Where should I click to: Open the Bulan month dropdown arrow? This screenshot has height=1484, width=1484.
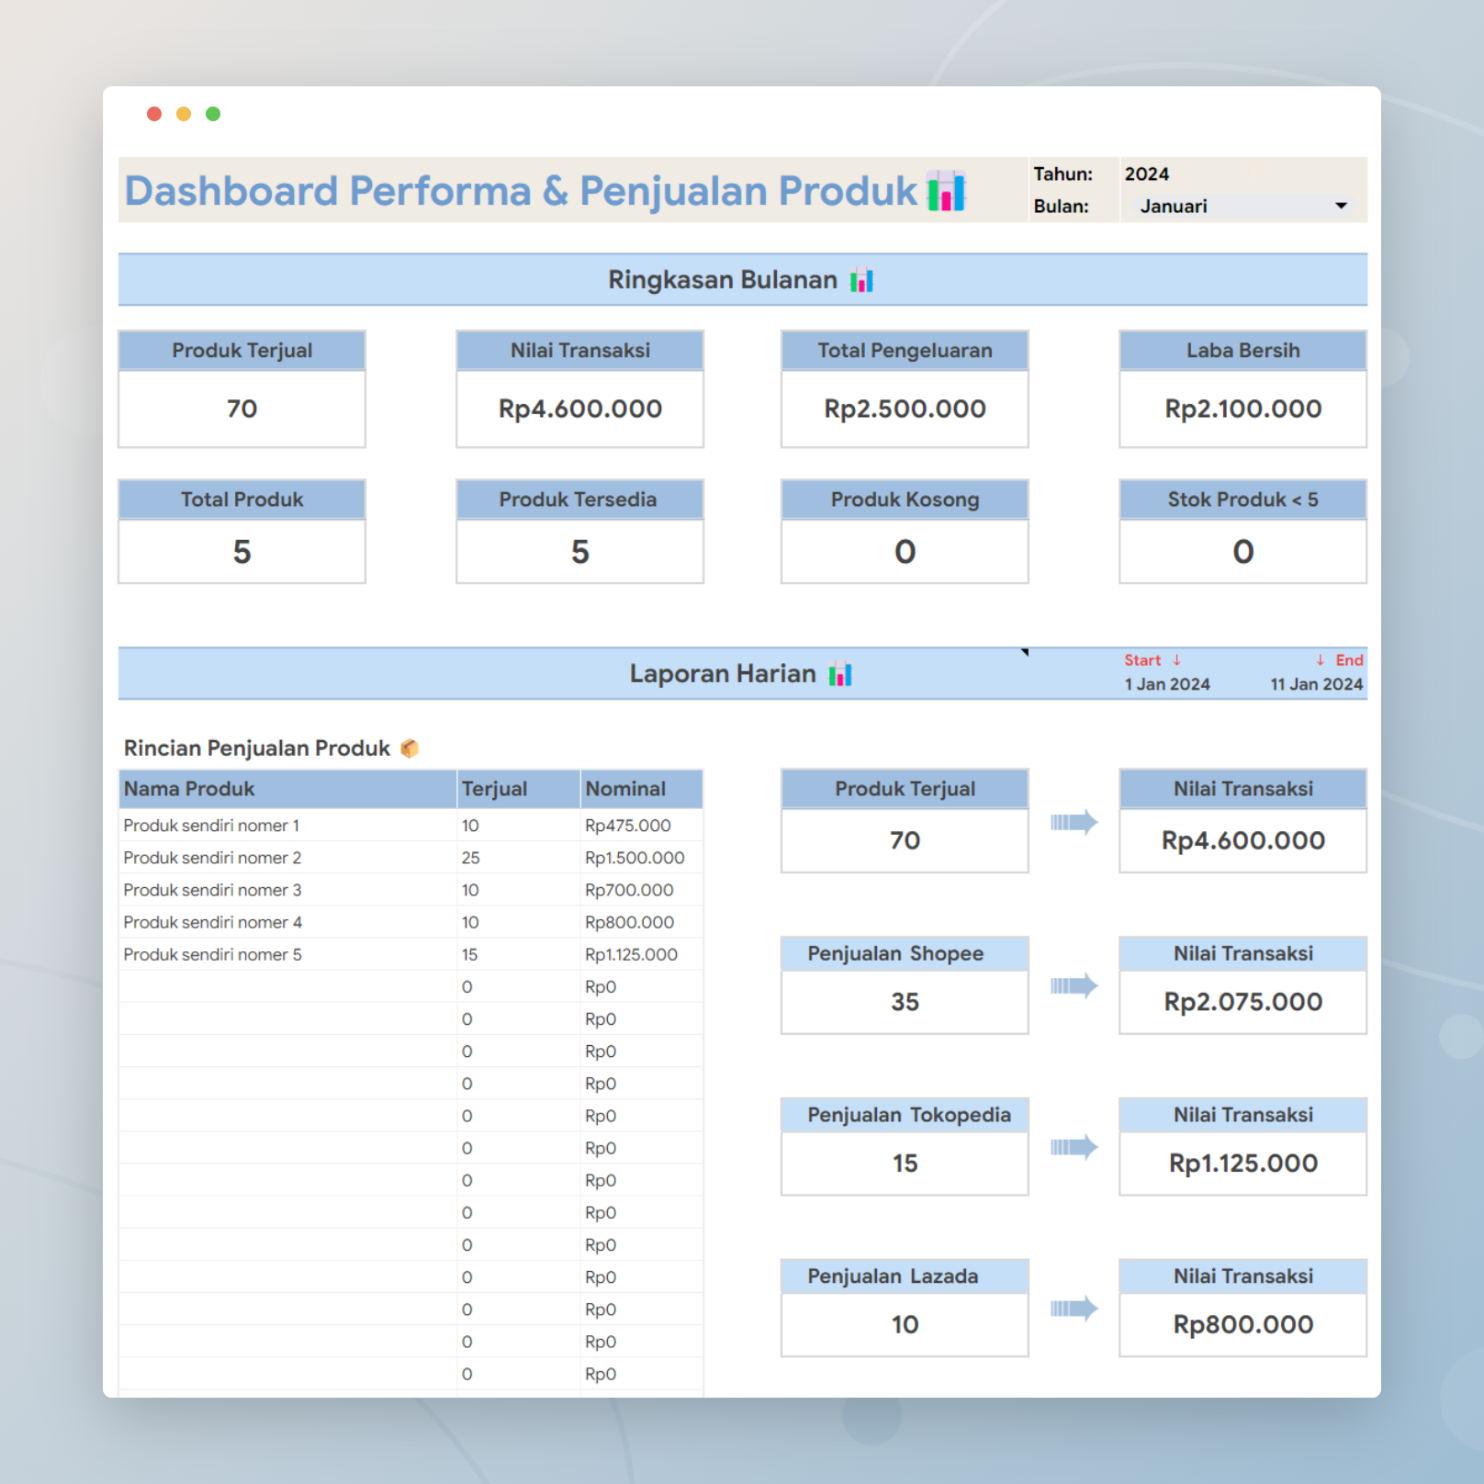1341,206
